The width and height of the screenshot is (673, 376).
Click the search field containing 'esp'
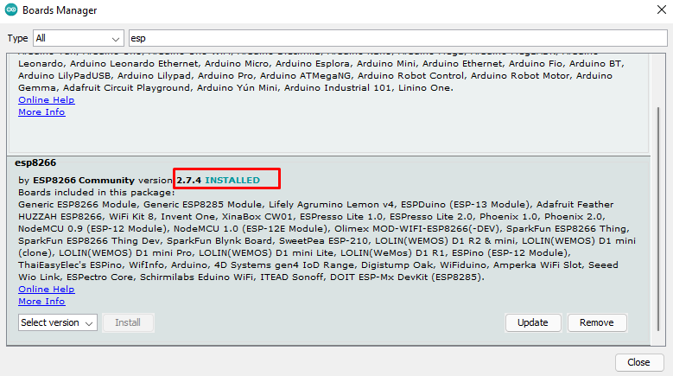click(x=397, y=39)
